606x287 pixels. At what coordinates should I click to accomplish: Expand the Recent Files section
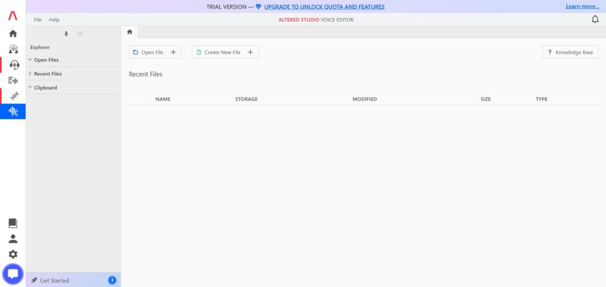click(x=30, y=73)
